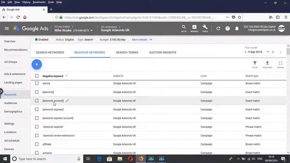
Task: Check the [adwords] keyword row
Action: point(37,92)
